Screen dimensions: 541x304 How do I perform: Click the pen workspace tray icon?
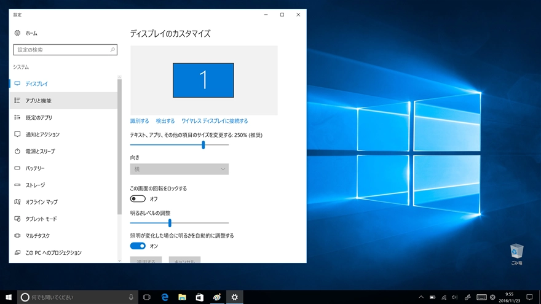[x=468, y=297]
